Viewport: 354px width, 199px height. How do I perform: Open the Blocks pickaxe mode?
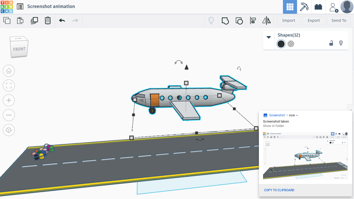[304, 7]
